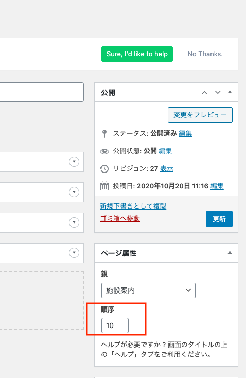
Task: Open the 親 dropdown showing 施設案内
Action: coord(148,290)
